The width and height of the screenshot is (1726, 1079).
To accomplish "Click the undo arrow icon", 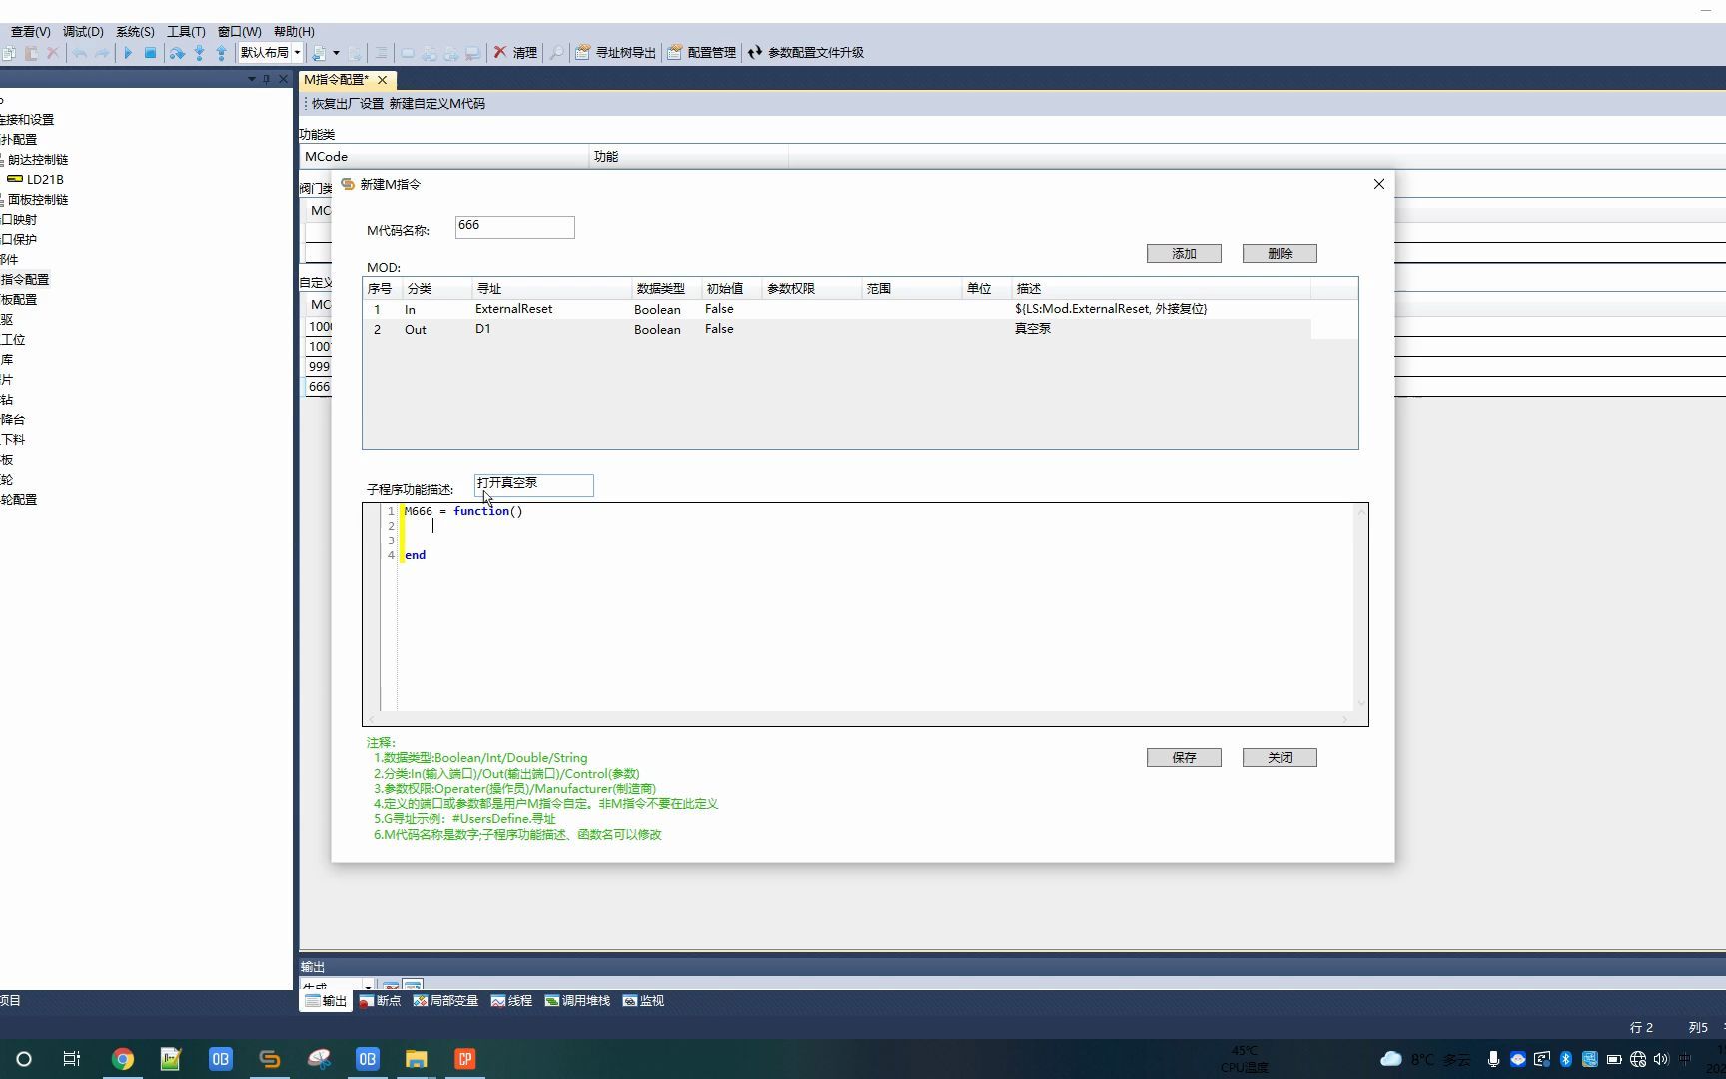I will click(80, 52).
